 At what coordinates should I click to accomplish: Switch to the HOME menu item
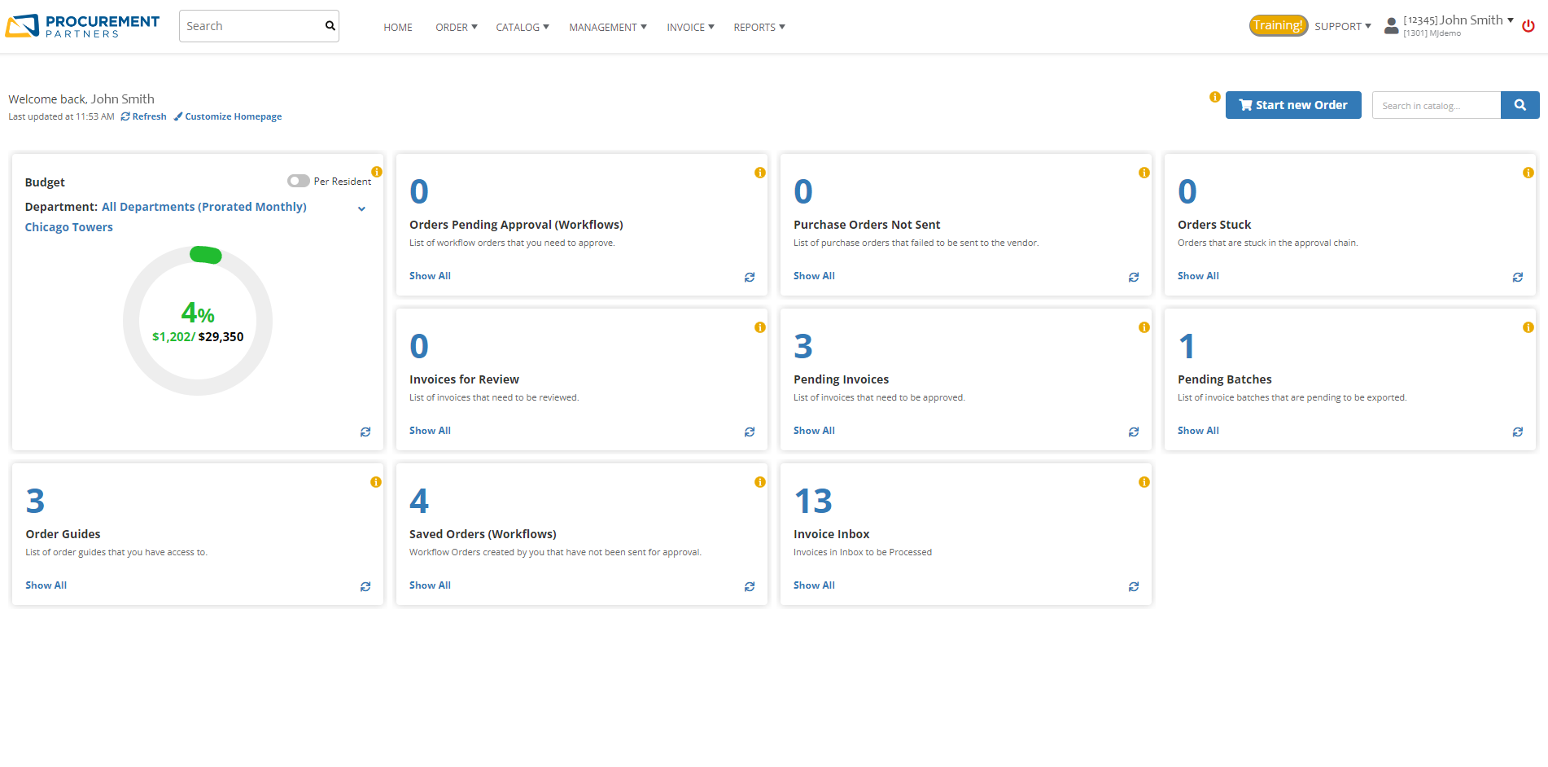(x=397, y=27)
